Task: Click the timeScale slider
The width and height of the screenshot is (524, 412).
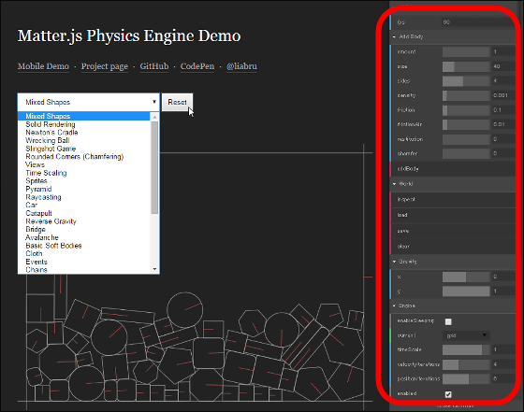Action: [x=466, y=349]
